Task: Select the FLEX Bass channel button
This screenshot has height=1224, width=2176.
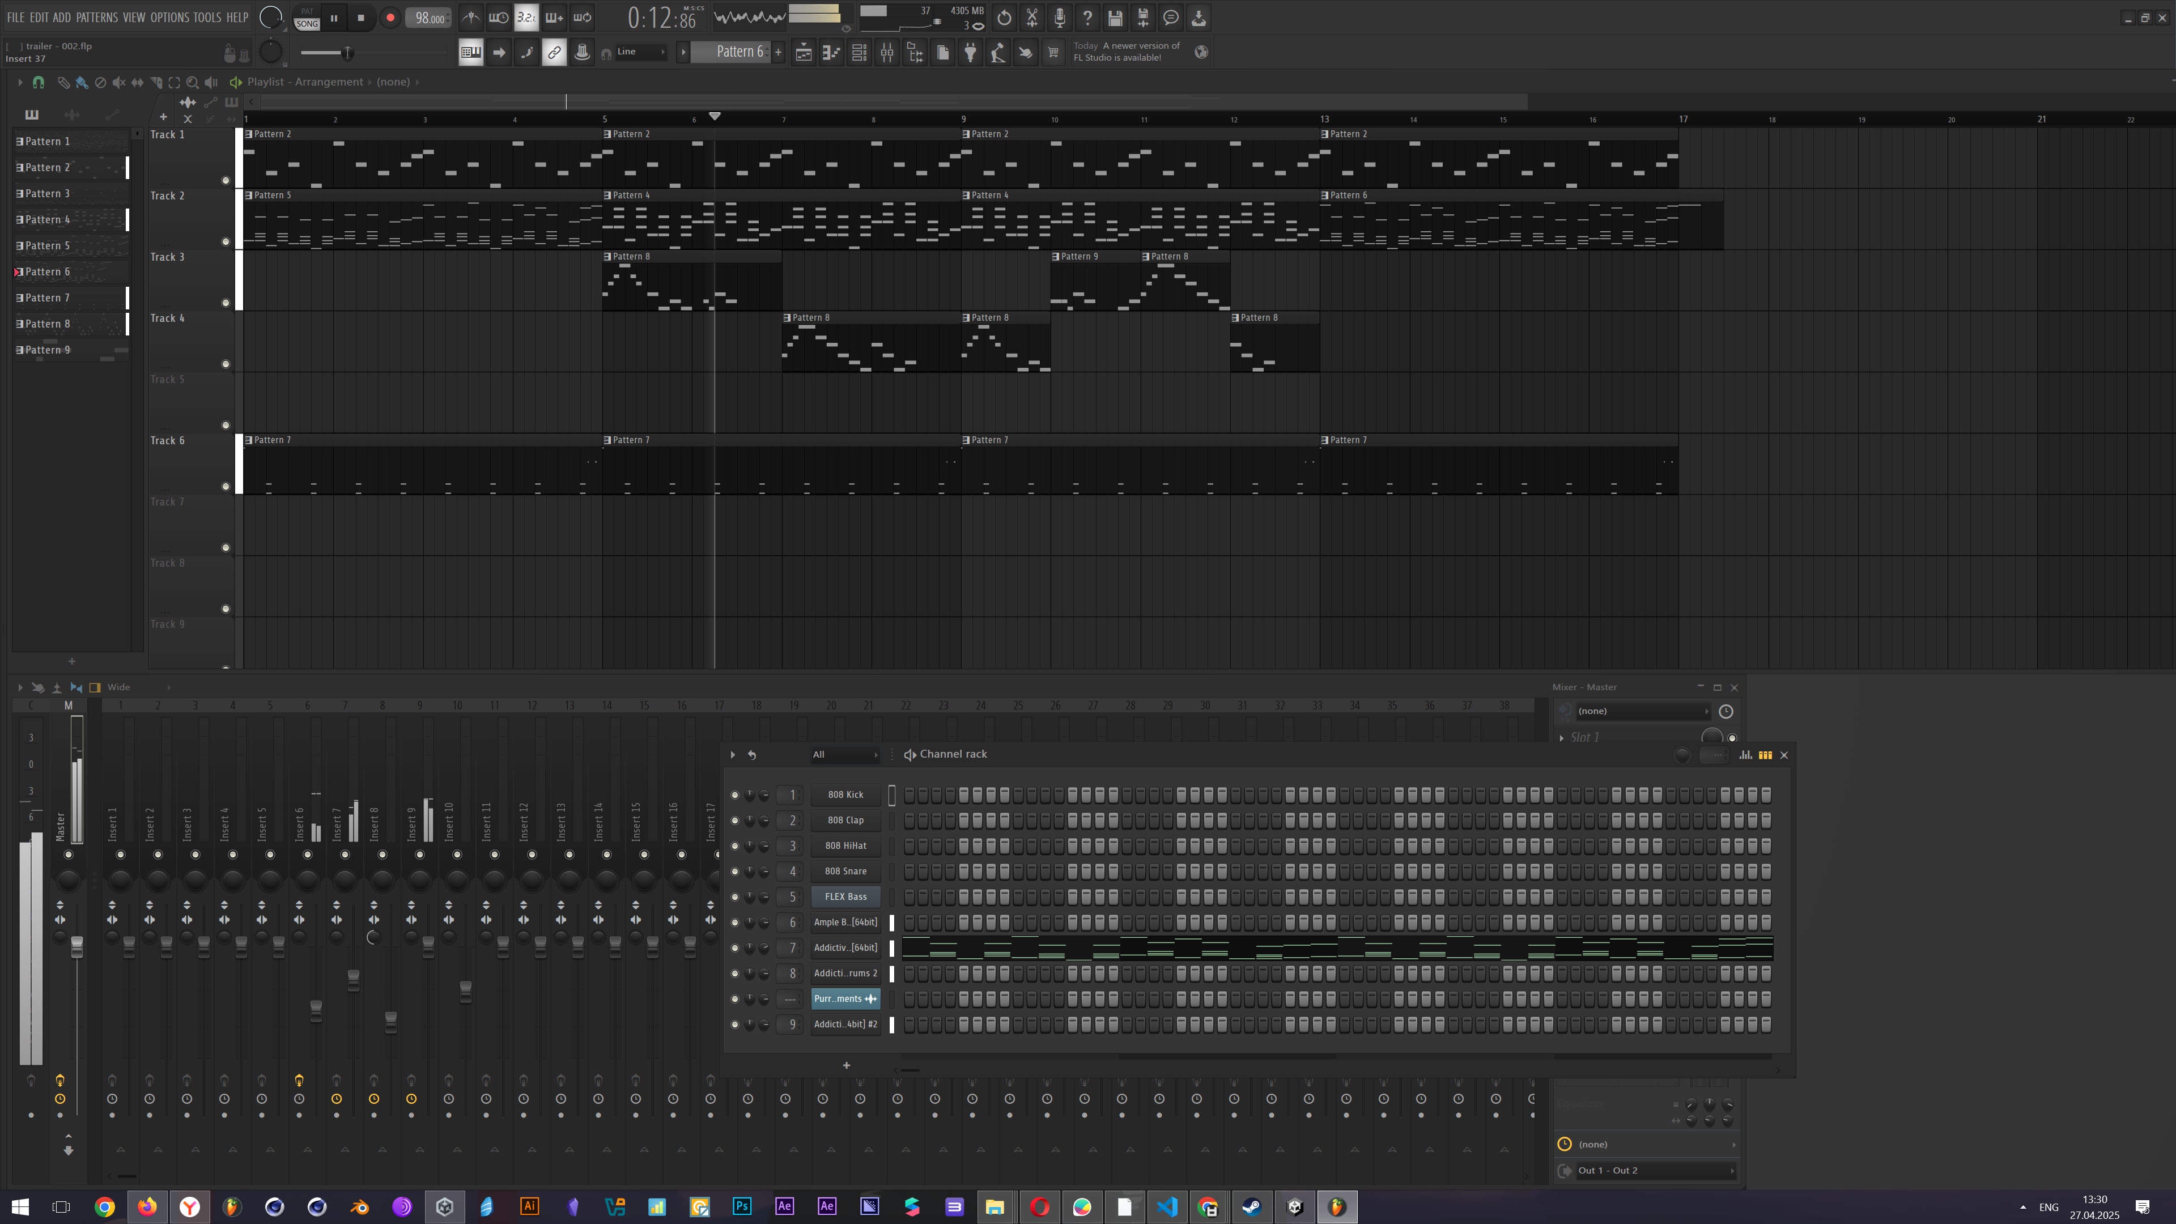Action: pyautogui.click(x=845, y=896)
